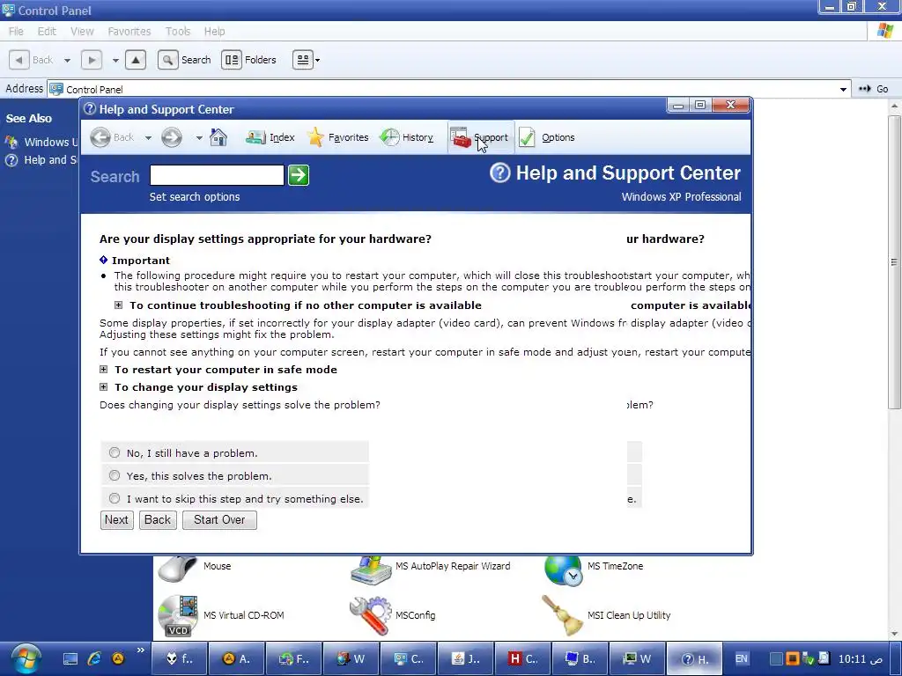Click EN language indicator in taskbar
Viewport: 902px width, 676px height.
click(x=742, y=658)
